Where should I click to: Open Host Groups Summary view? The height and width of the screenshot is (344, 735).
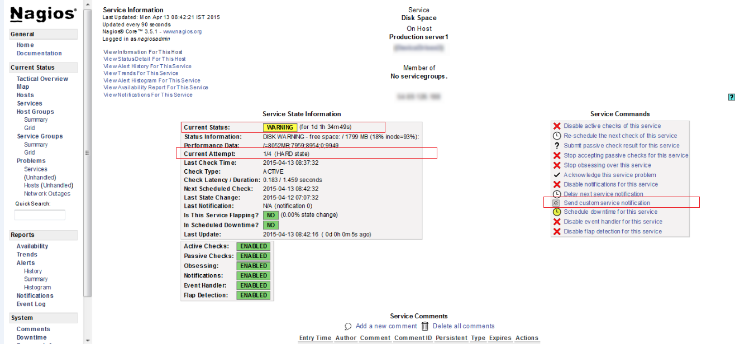coord(36,120)
